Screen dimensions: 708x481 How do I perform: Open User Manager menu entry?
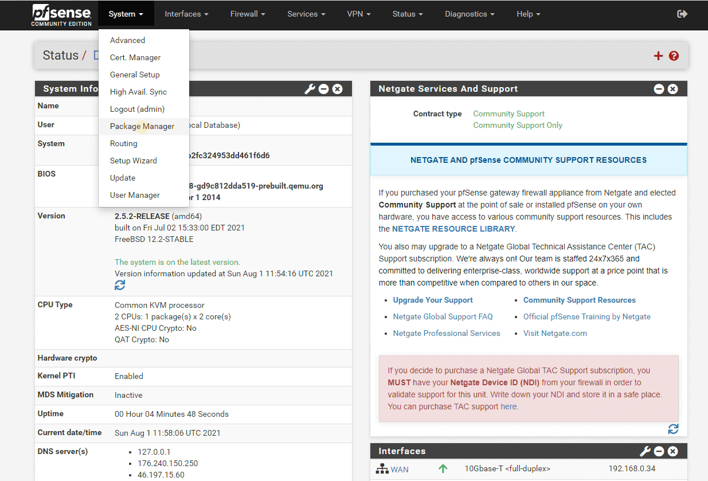click(144, 195)
